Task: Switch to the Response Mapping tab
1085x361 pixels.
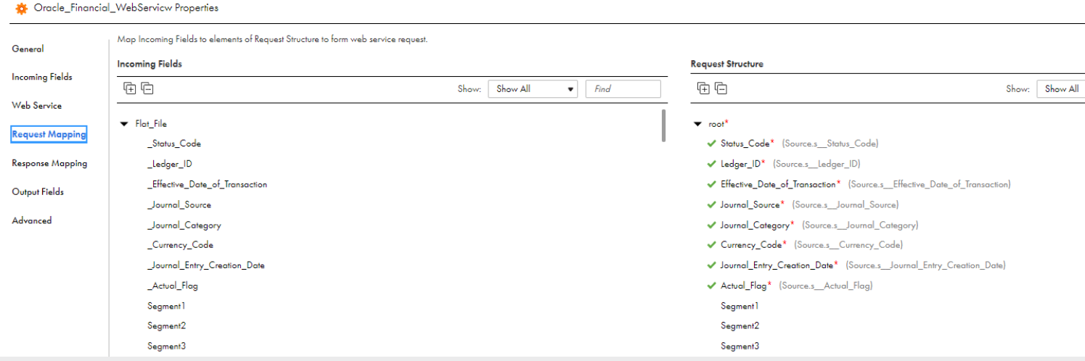Action: (49, 164)
